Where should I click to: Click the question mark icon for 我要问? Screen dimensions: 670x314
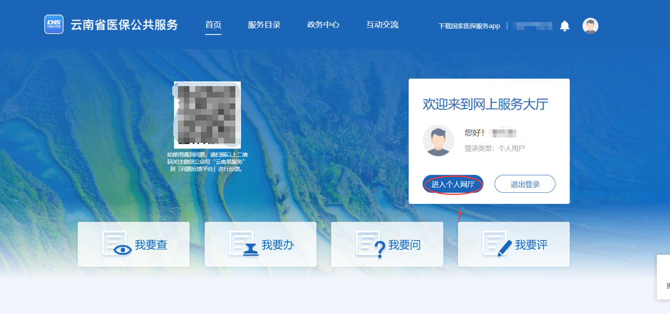370,245
